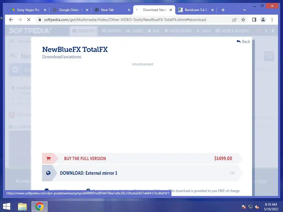Open the Linux section in Softpedia menu
Image resolution: width=283 pixels, height=212 pixels.
(x=204, y=31)
